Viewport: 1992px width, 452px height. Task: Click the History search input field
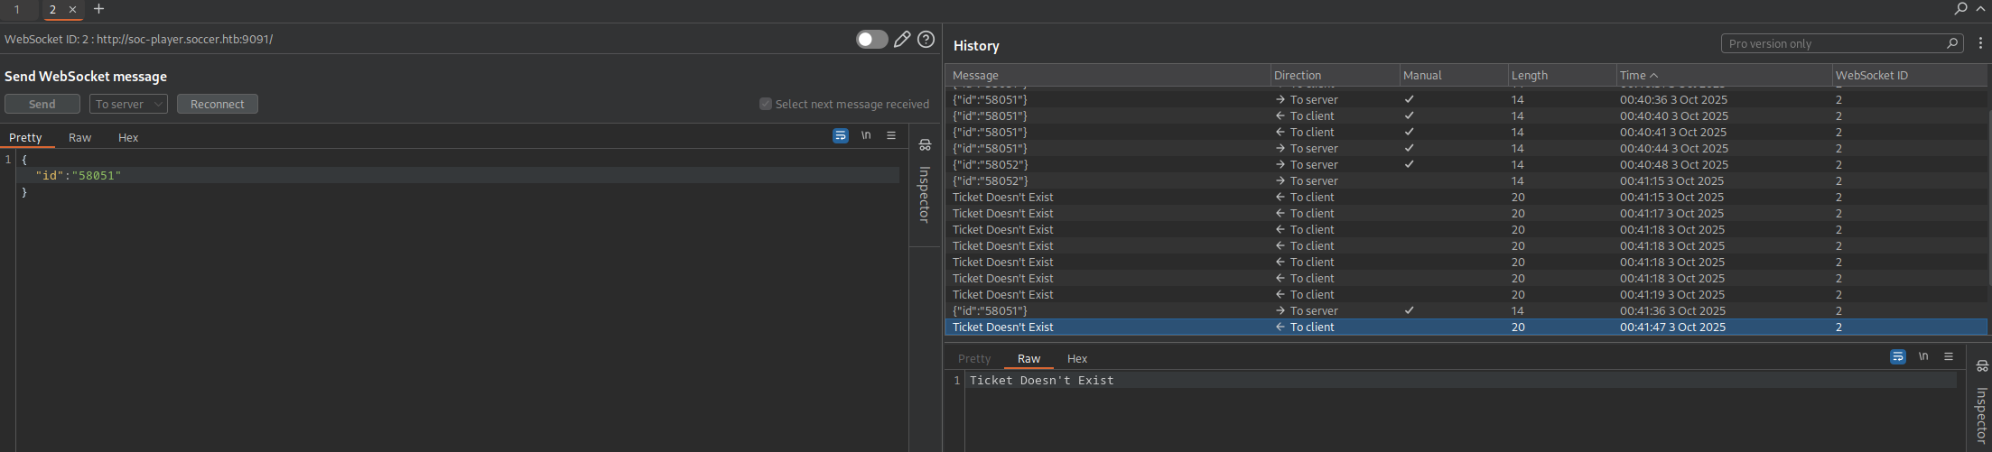tap(1833, 43)
